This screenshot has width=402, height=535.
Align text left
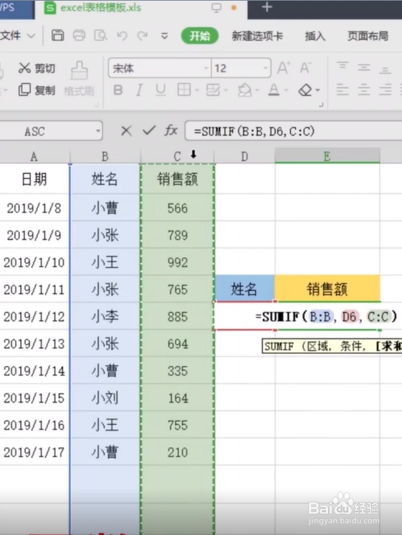coord(343,90)
